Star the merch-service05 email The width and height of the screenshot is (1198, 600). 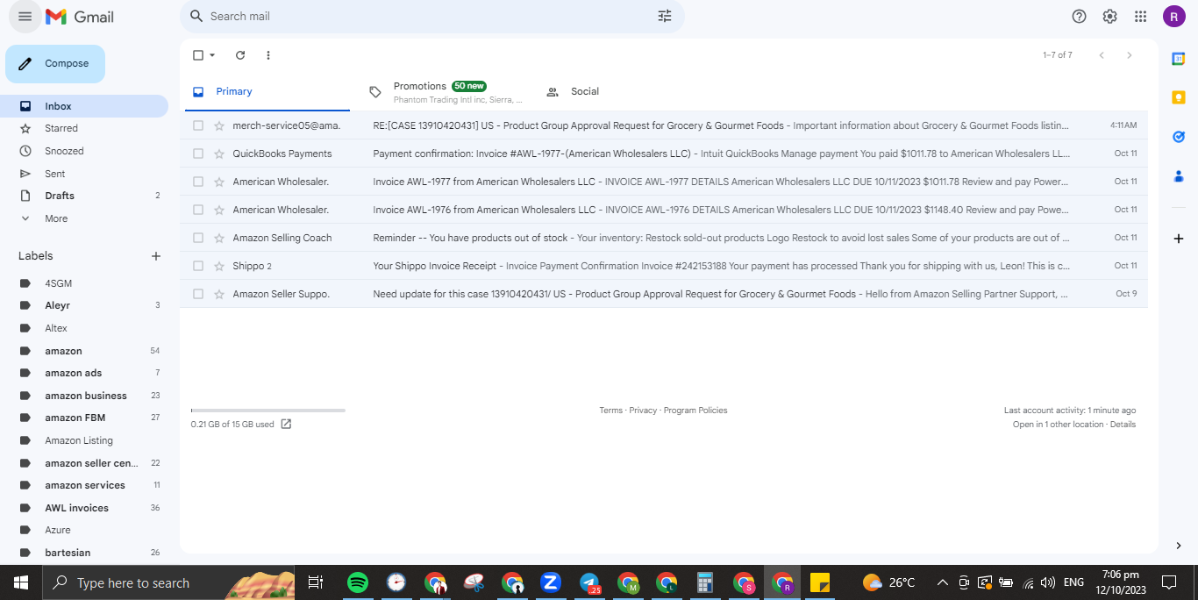click(x=219, y=125)
